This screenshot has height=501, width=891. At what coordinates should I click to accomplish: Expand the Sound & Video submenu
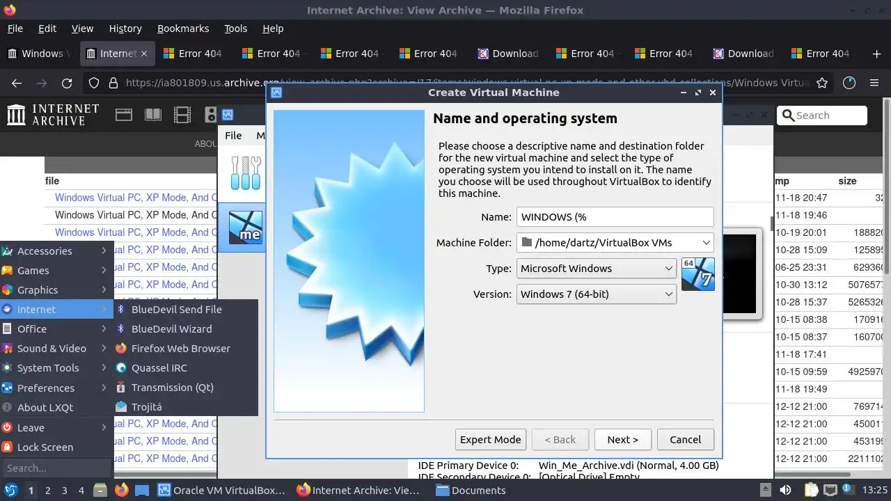(56, 348)
